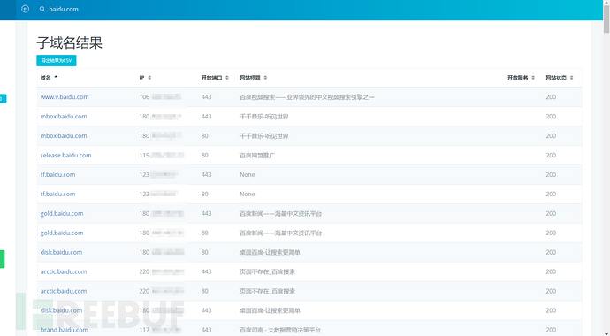The width and height of the screenshot is (610, 336).
Task: Open disk.baidu.com link on port 80 row
Action: point(61,252)
